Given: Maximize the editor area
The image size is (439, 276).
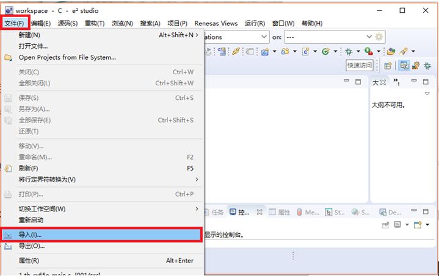Looking at the screenshot, I should pyautogui.click(x=358, y=82).
